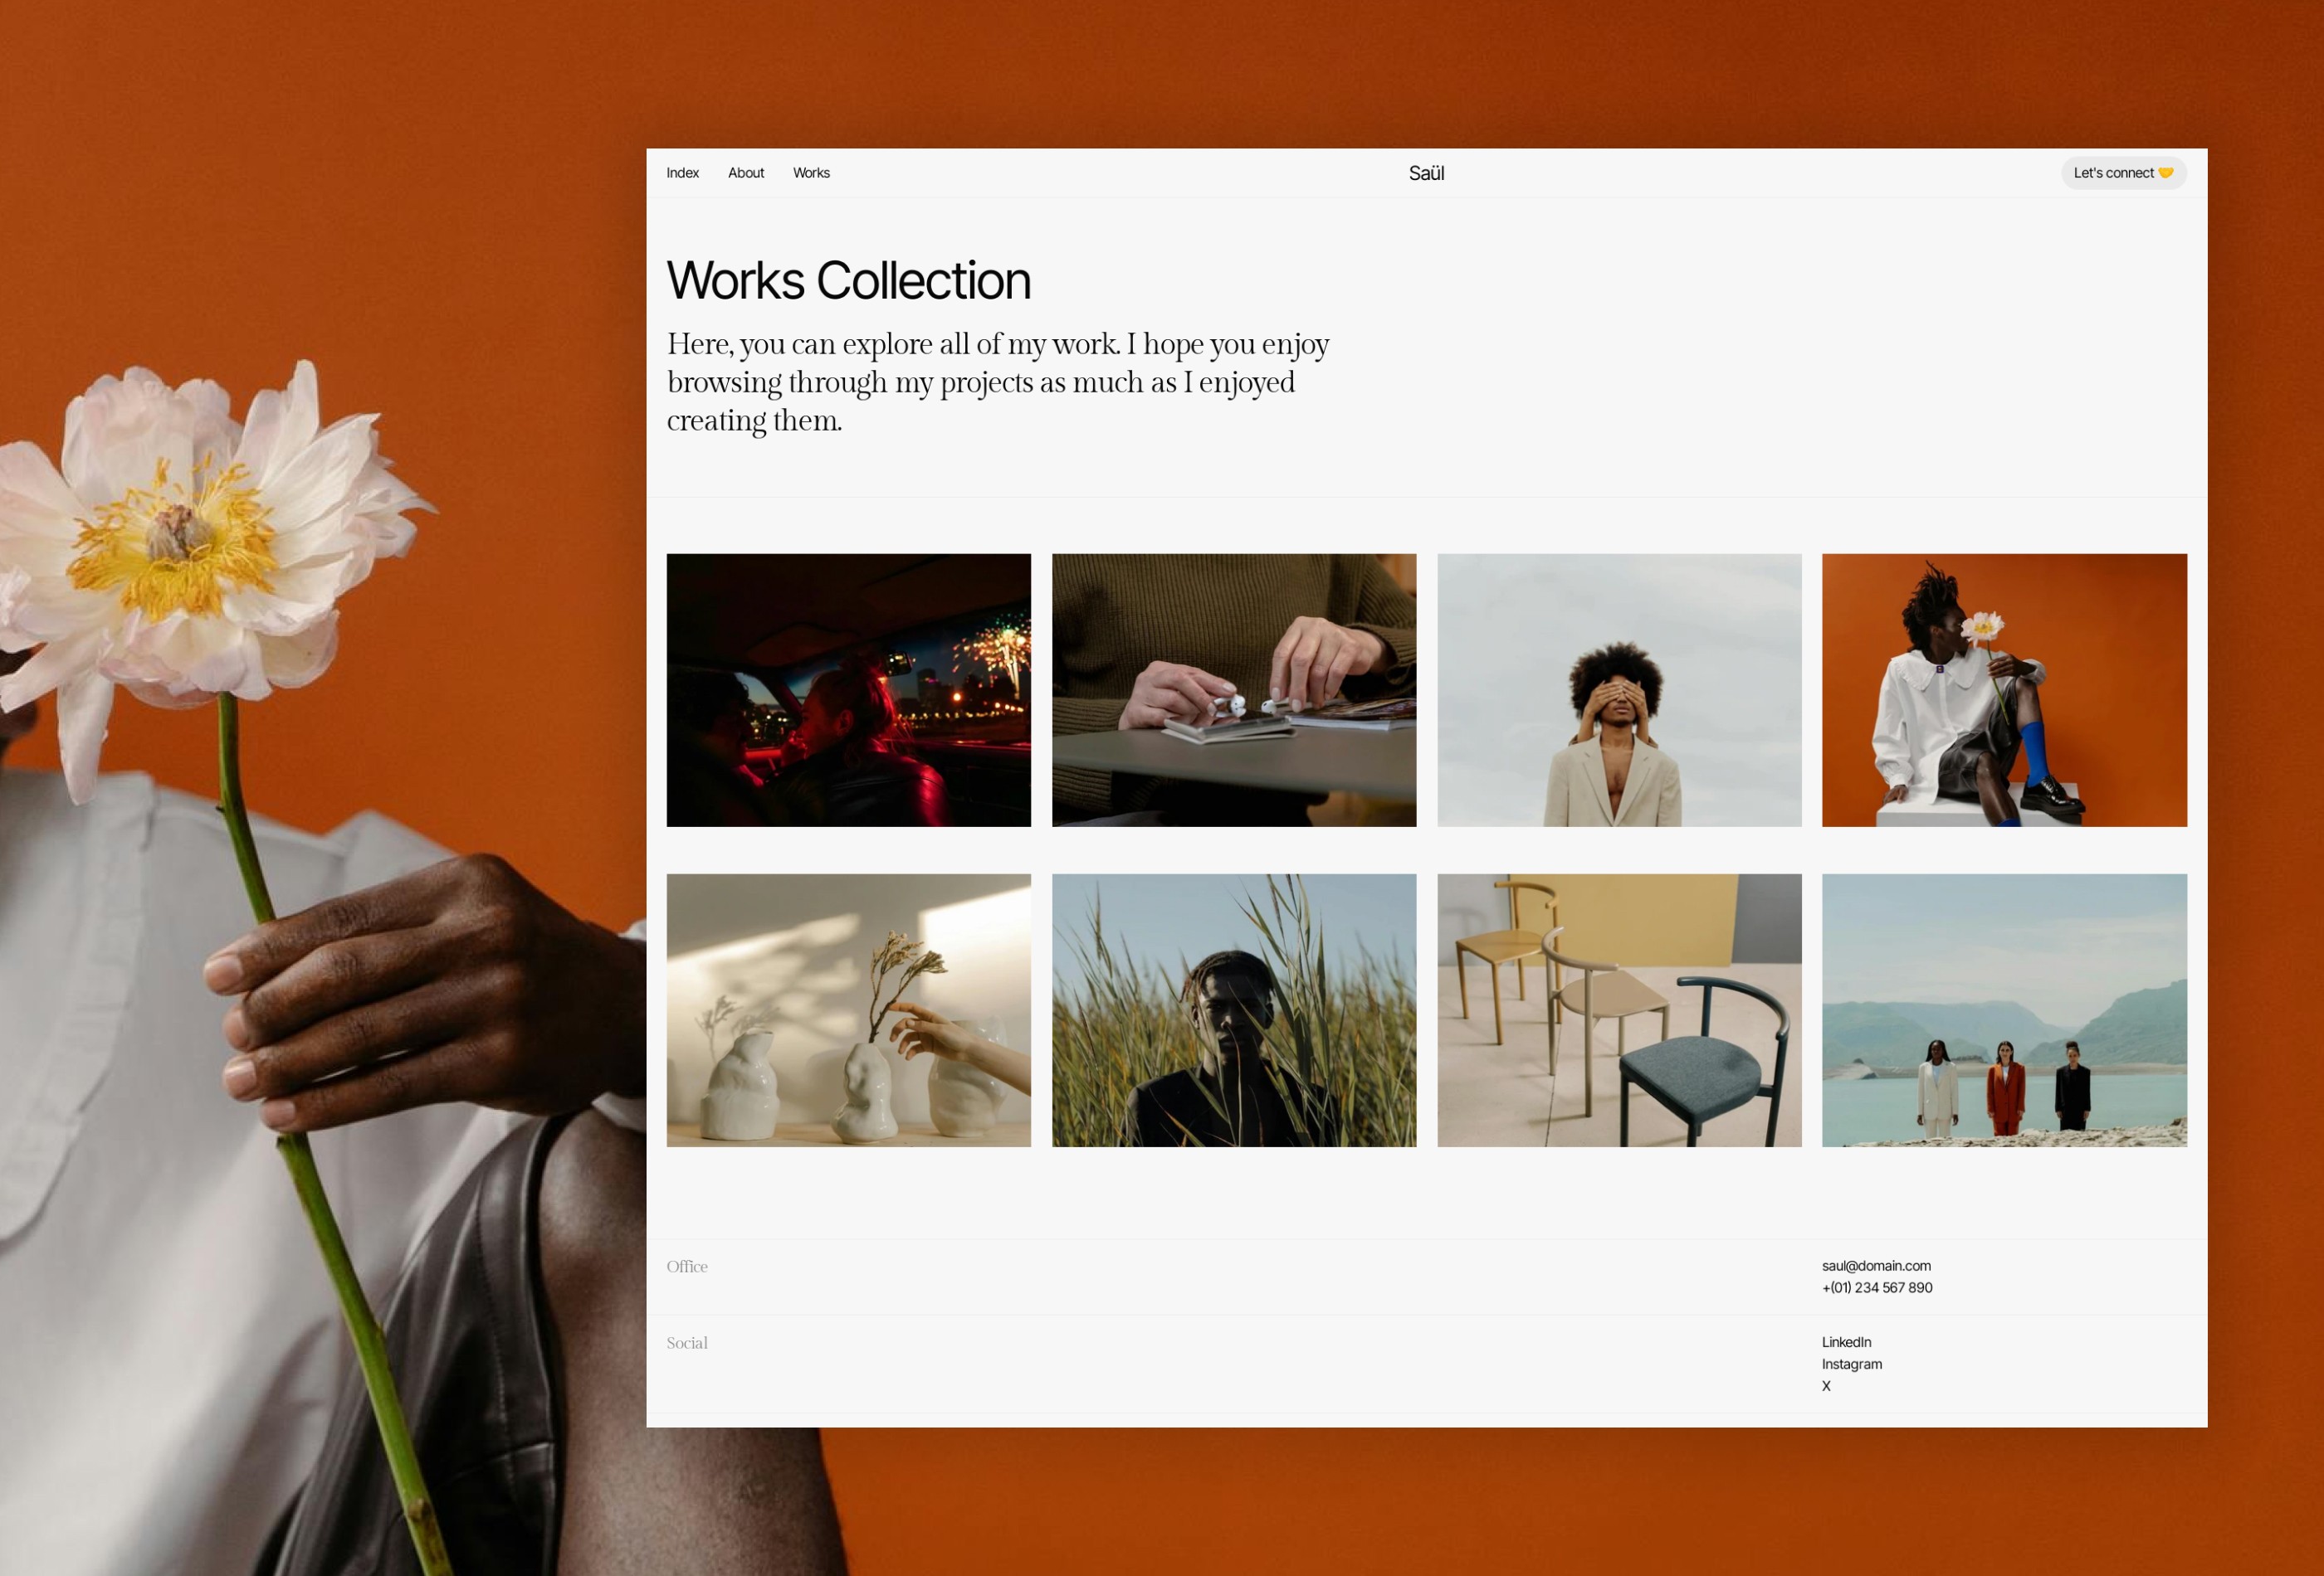Click the saul@domain.com email link
Screen dimensions: 2324x1576
coord(1876,1265)
